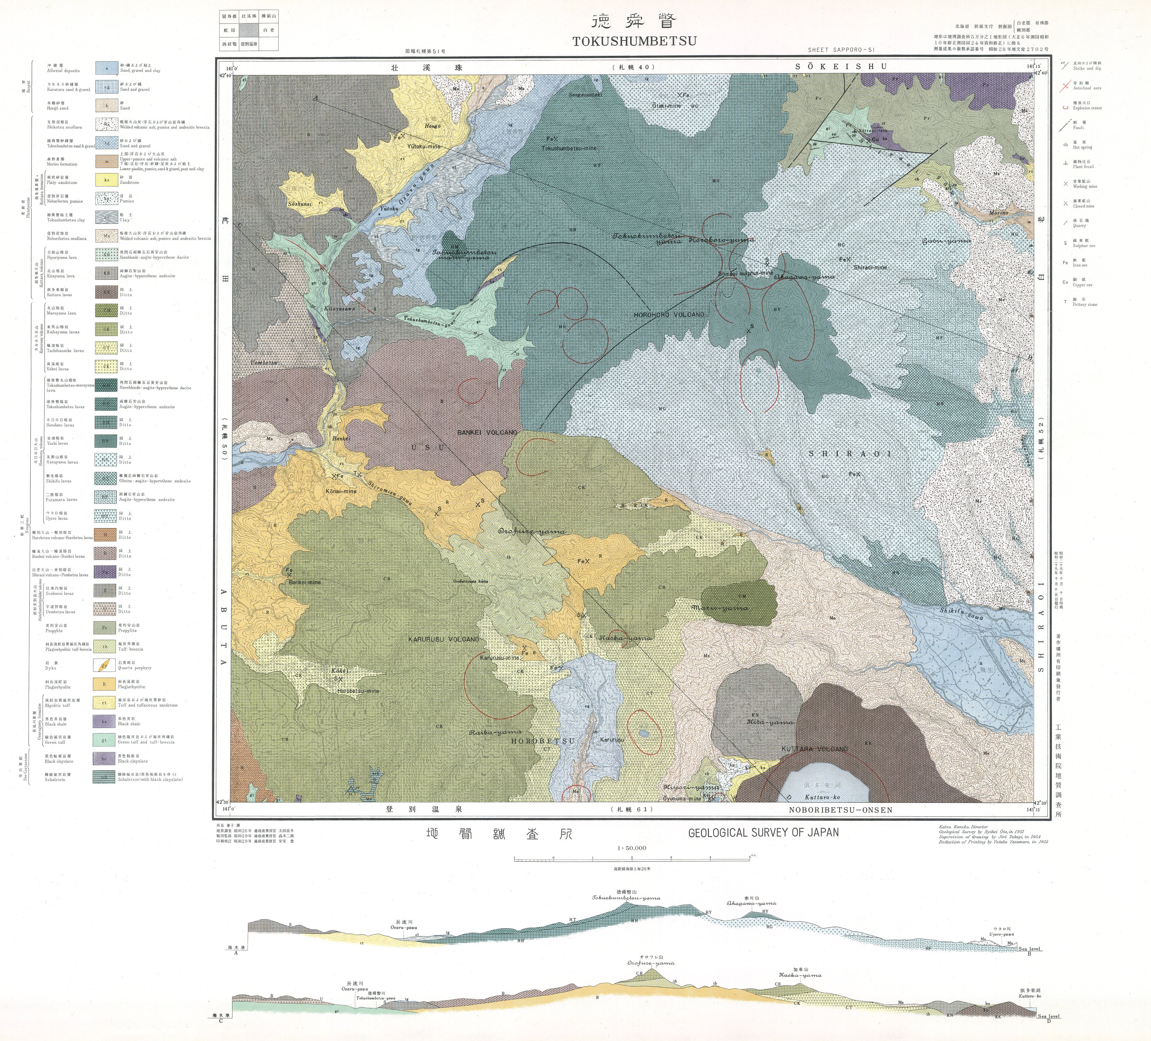Click the Orofure-yama label on the map
The image size is (1151, 1041).
point(532,532)
